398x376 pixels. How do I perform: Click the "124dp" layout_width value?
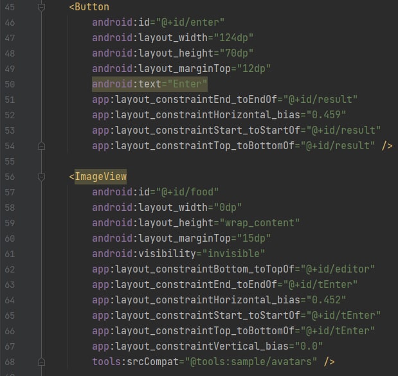click(x=233, y=38)
